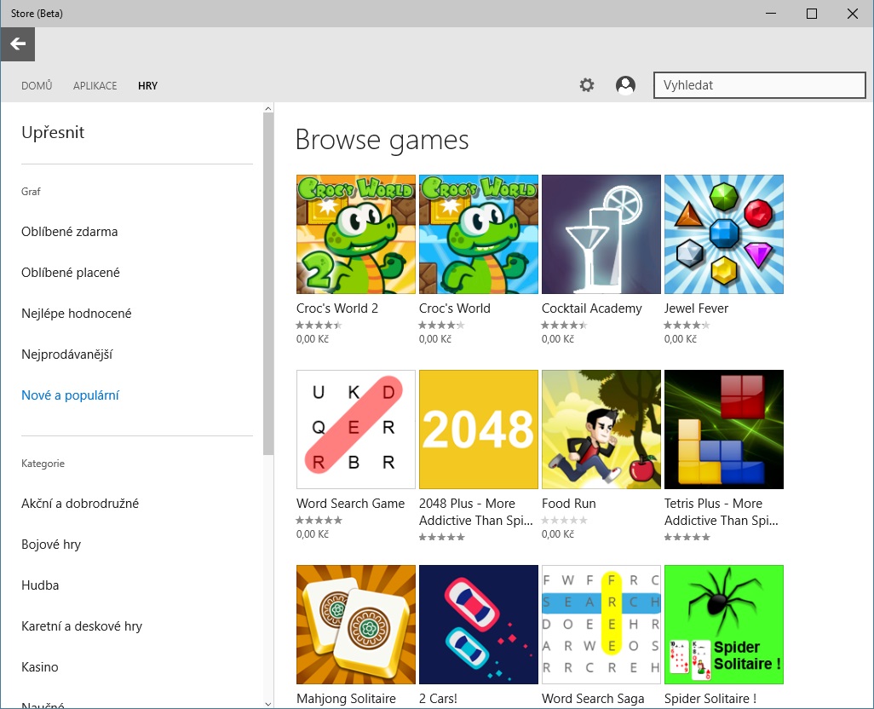Switch to the DOMŮ tab
The width and height of the screenshot is (874, 709).
(36, 85)
